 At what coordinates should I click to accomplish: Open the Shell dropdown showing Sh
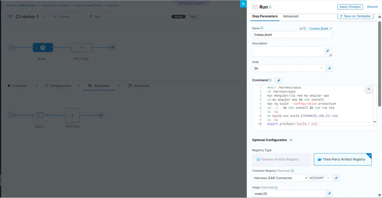point(289,69)
